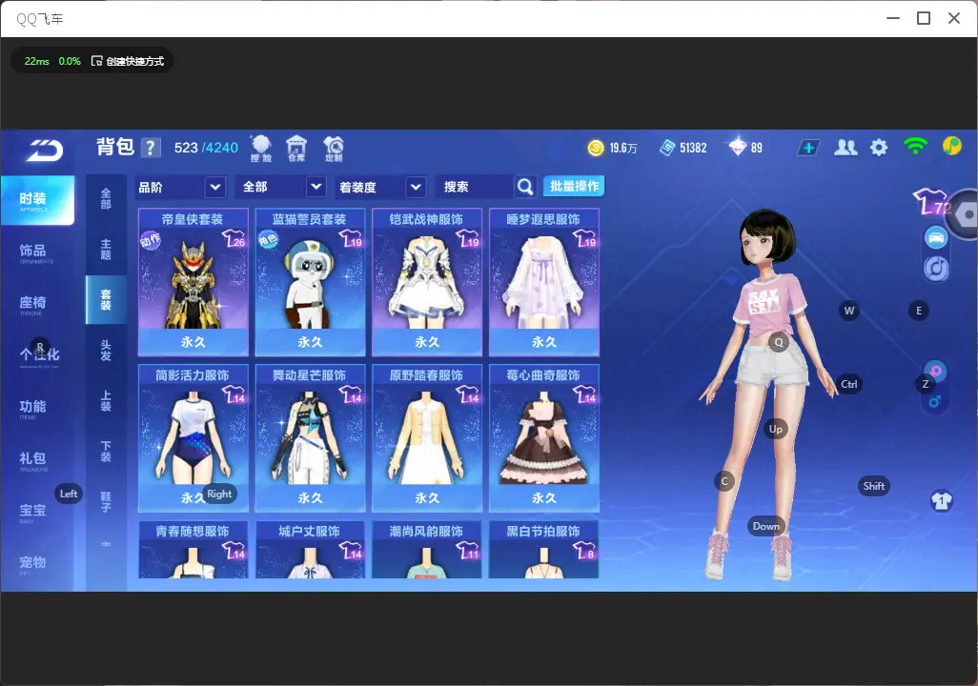Open the friends icon in top bar
This screenshot has width=978, height=686.
(x=846, y=148)
